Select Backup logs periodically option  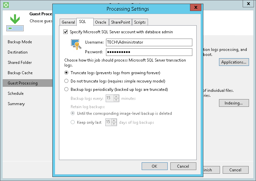click(66, 89)
